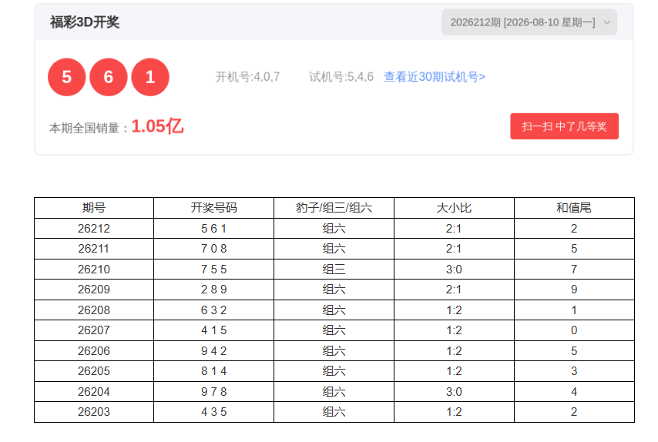Select issue 26207 in the table
This screenshot has width=658, height=442.
coord(94,330)
